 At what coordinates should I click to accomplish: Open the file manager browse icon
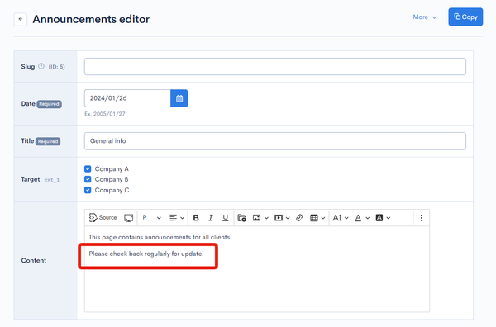[x=241, y=218]
